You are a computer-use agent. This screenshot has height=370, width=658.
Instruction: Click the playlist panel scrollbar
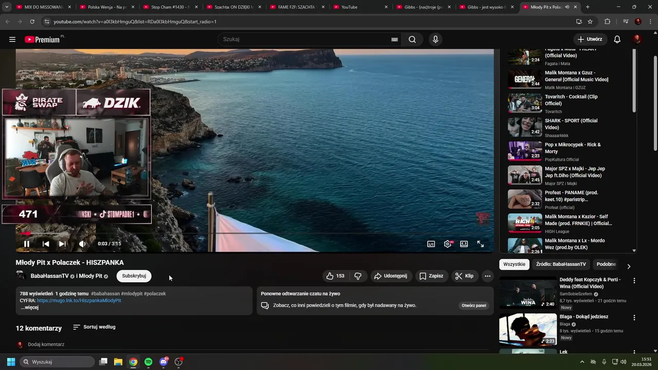(x=634, y=81)
